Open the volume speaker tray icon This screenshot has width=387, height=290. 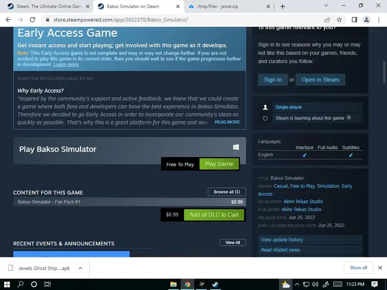(315, 284)
